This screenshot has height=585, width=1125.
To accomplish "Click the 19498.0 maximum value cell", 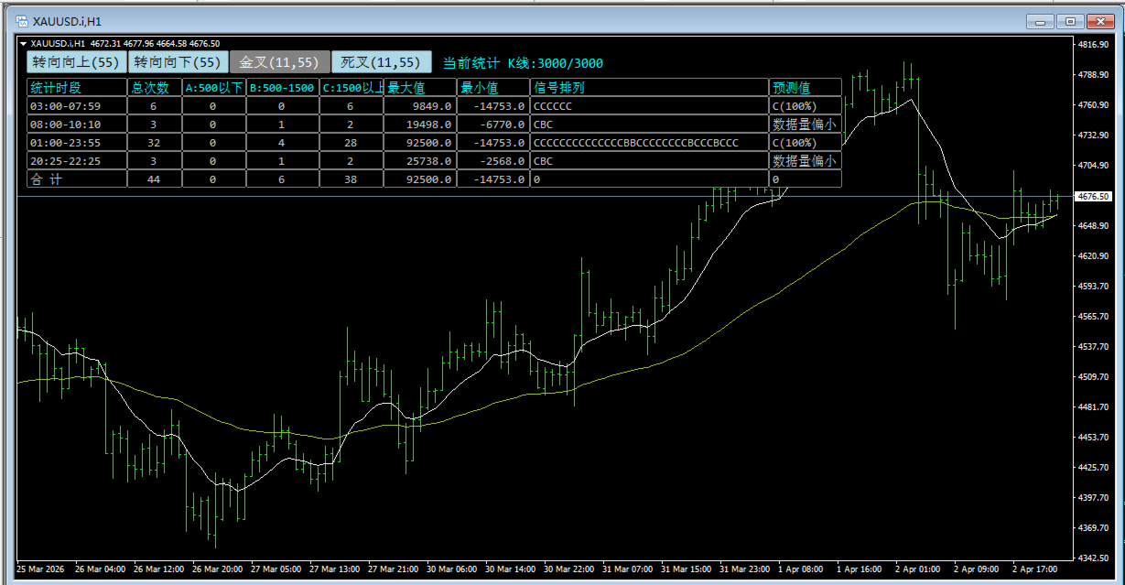I will pyautogui.click(x=420, y=125).
